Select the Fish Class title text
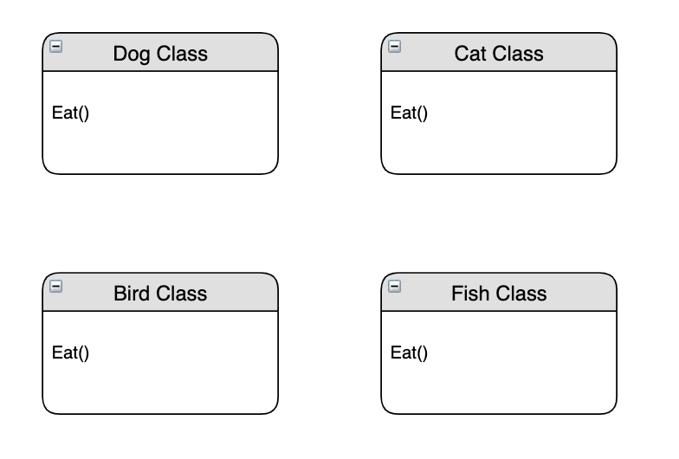The image size is (679, 459). coord(499,294)
